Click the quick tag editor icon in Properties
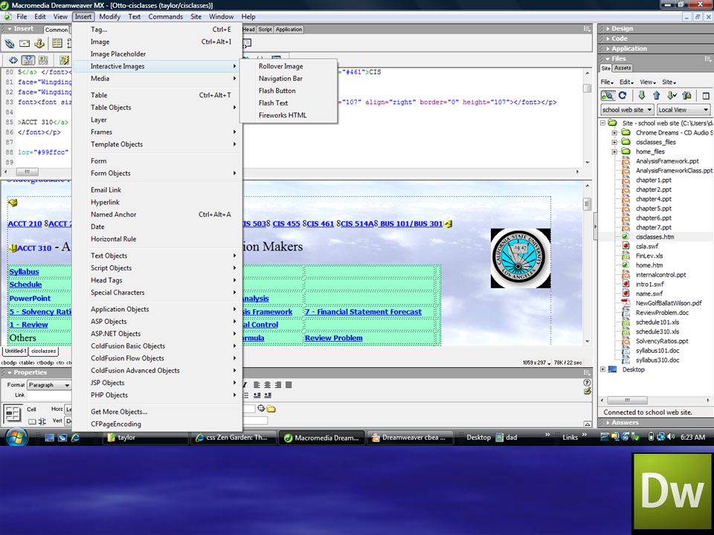714x535 pixels. point(587,391)
